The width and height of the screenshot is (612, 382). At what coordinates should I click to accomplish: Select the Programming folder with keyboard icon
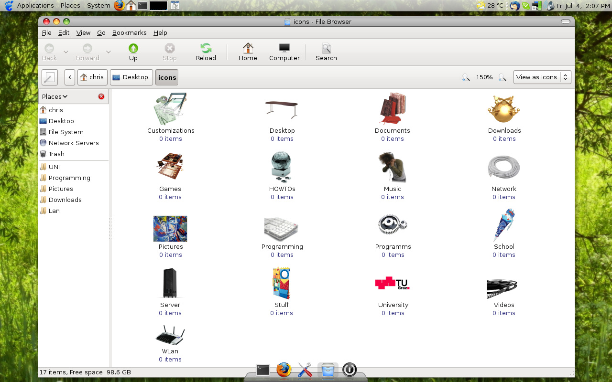282,228
